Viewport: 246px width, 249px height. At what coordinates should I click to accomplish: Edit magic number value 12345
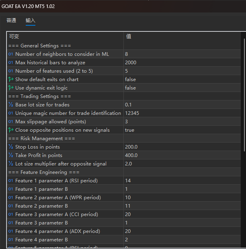[182, 113]
